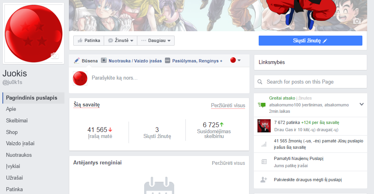
Task: Click the @ju0k1s username
Action: [x=12, y=82]
